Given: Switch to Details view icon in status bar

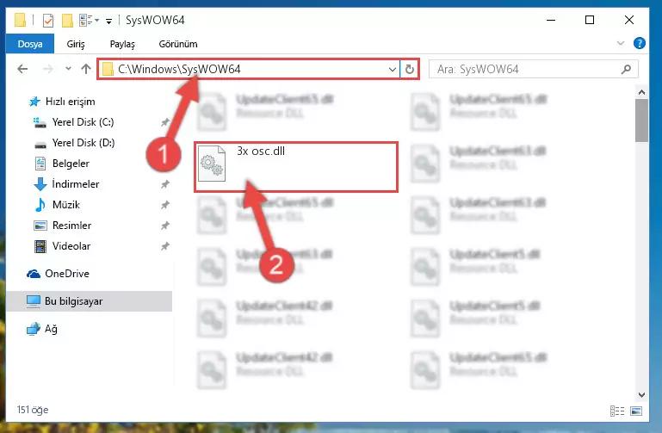Looking at the screenshot, I should tap(617, 411).
